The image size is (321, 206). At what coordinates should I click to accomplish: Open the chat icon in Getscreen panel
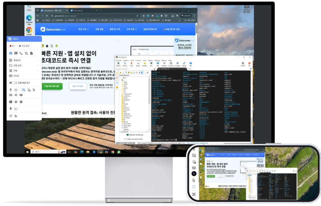click(x=16, y=53)
